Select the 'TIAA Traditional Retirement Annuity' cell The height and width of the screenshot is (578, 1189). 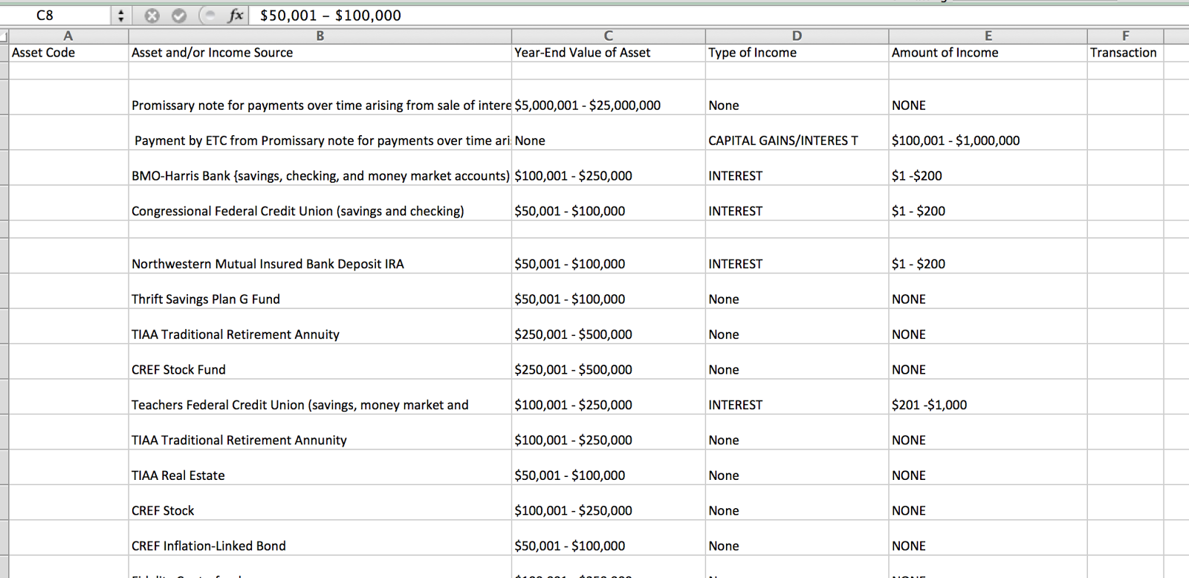pyautogui.click(x=320, y=326)
